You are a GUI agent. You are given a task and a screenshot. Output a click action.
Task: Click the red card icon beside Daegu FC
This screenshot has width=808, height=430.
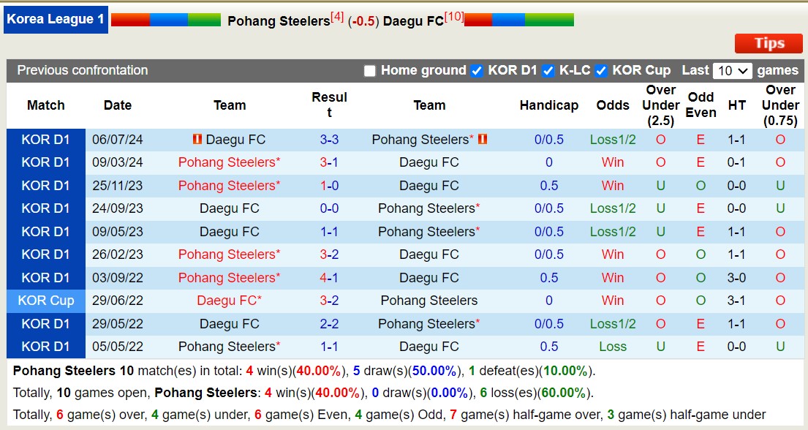(198, 139)
